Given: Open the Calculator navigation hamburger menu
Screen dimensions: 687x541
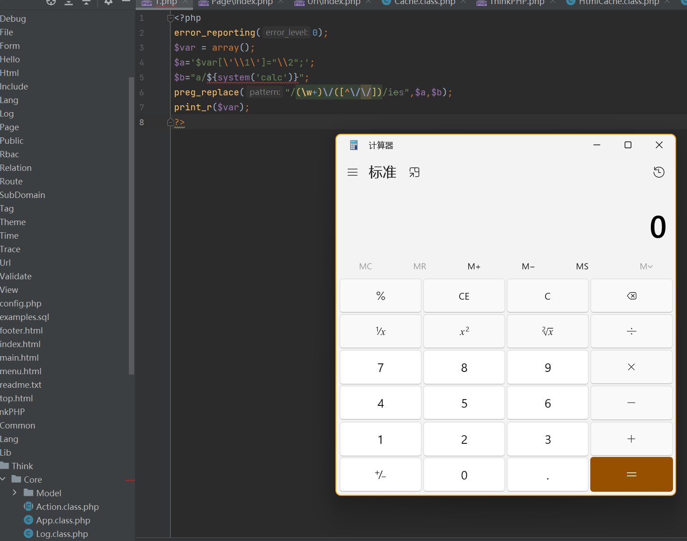Looking at the screenshot, I should [x=353, y=172].
